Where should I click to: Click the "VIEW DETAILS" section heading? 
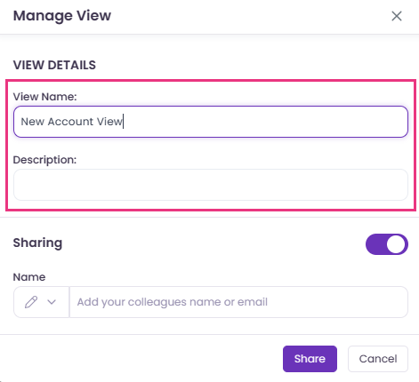tap(54, 65)
